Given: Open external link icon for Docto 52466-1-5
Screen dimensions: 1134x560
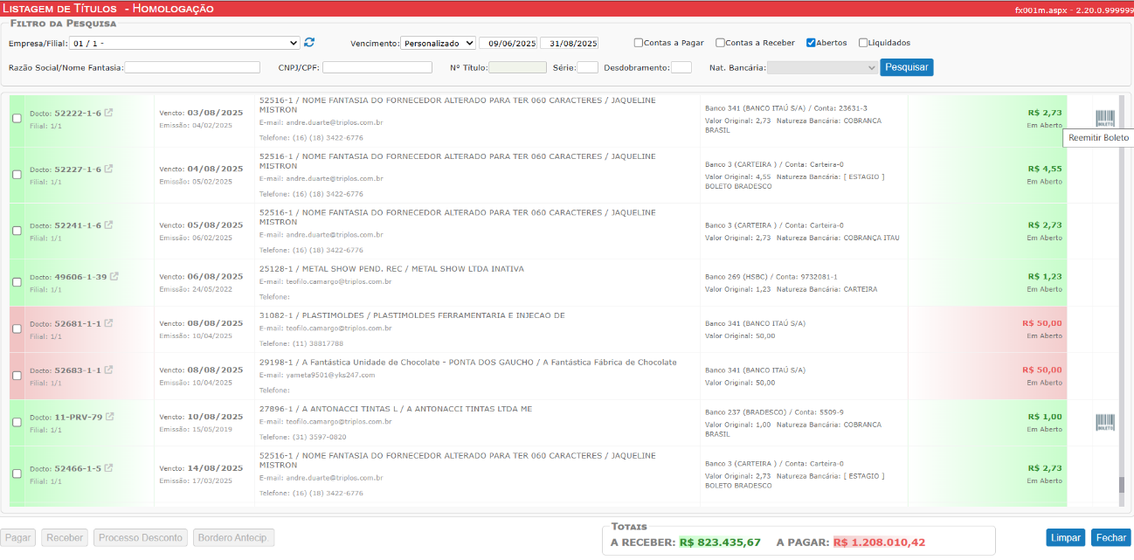Looking at the screenshot, I should [x=108, y=467].
